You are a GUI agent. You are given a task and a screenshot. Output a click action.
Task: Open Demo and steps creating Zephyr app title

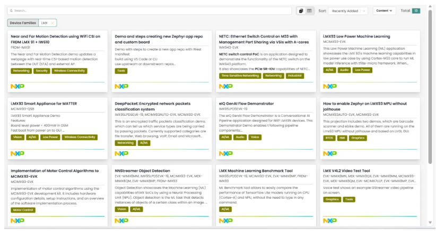[159, 39]
